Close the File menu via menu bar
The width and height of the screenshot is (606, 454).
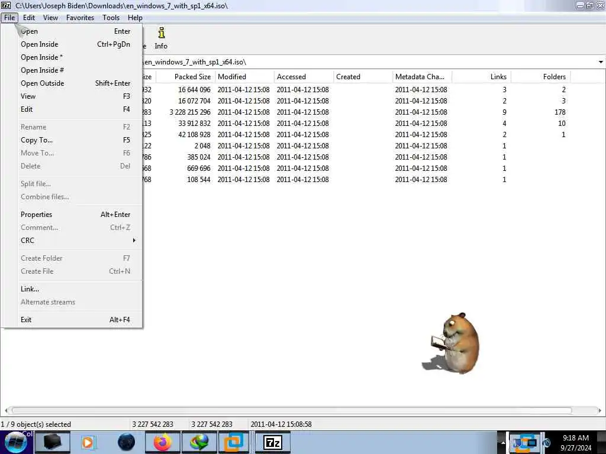tap(9, 18)
